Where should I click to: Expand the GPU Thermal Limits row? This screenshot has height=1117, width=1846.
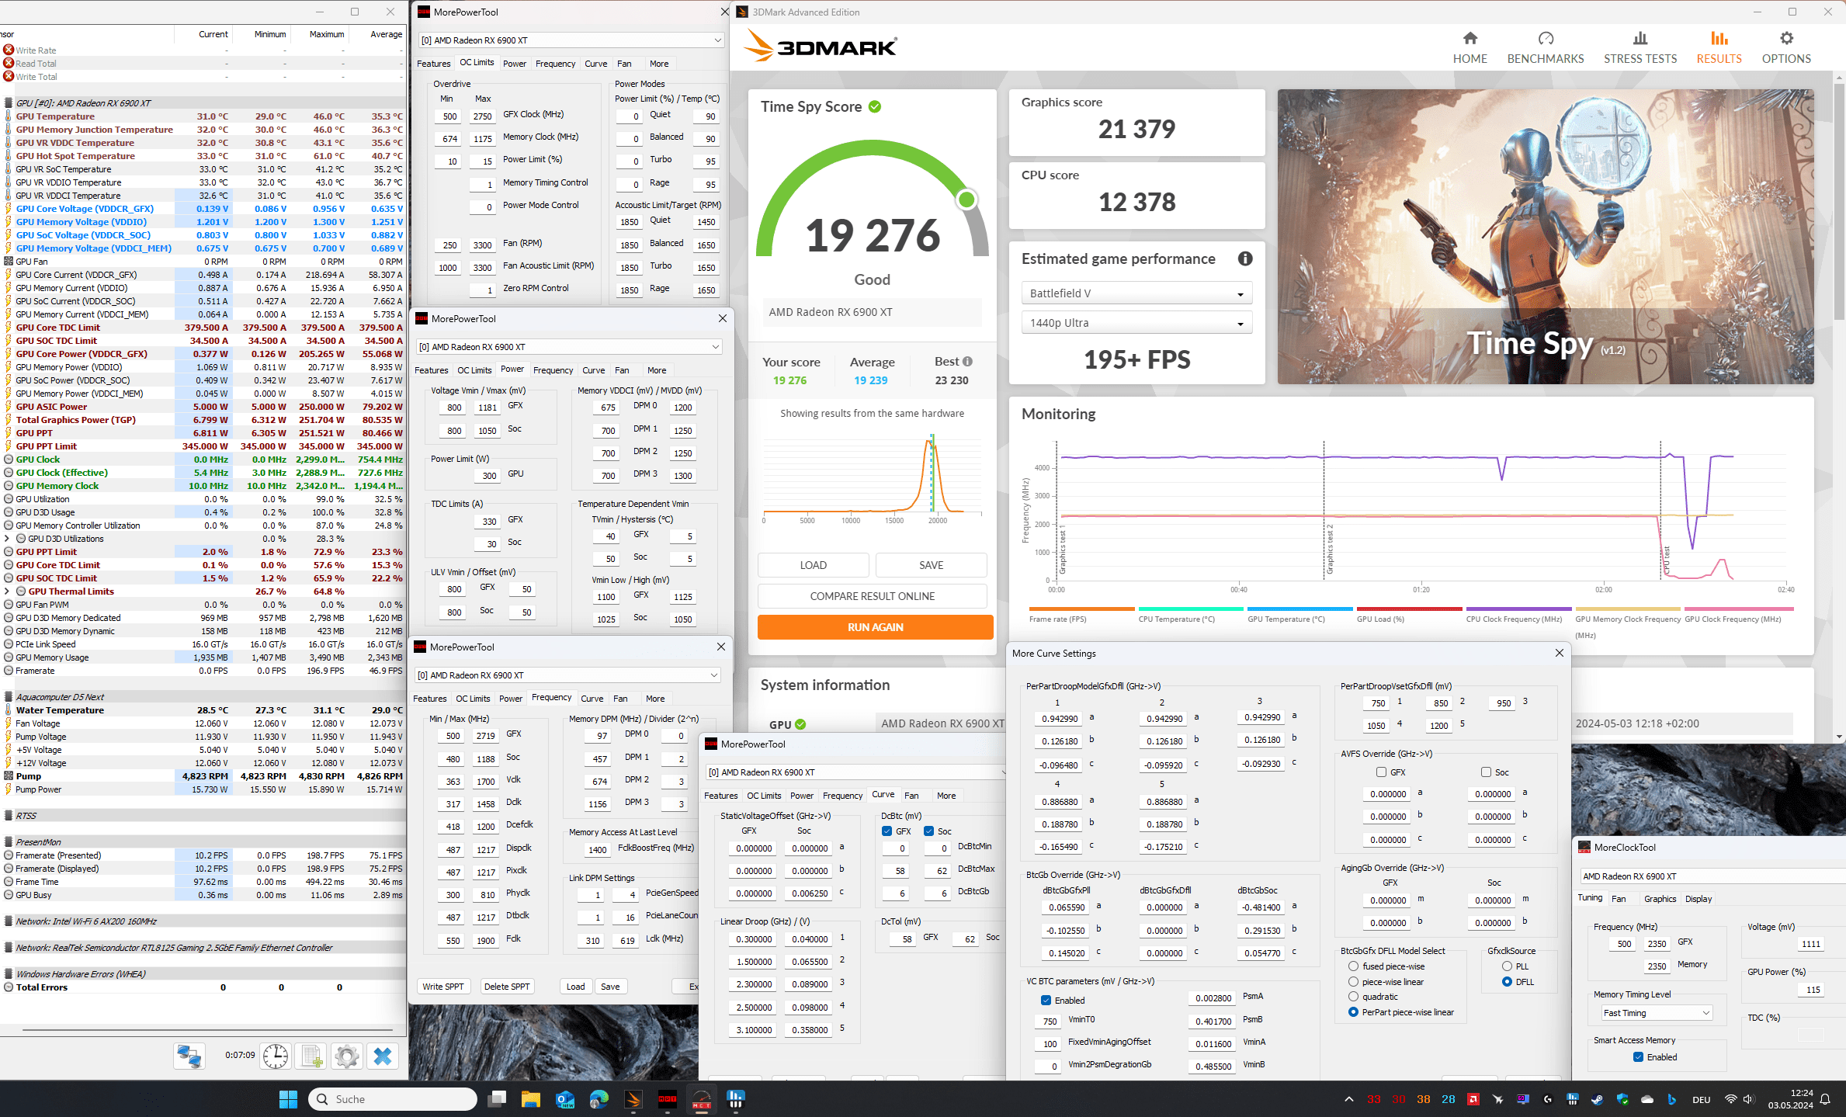8,591
